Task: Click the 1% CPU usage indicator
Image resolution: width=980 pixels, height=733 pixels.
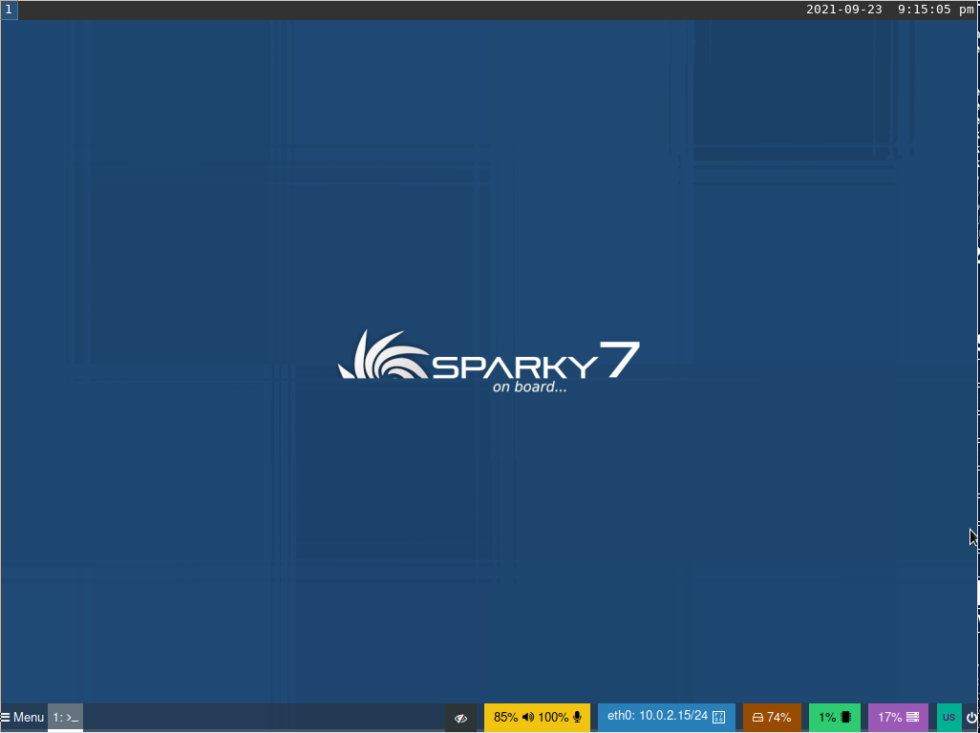Action: tap(835, 718)
